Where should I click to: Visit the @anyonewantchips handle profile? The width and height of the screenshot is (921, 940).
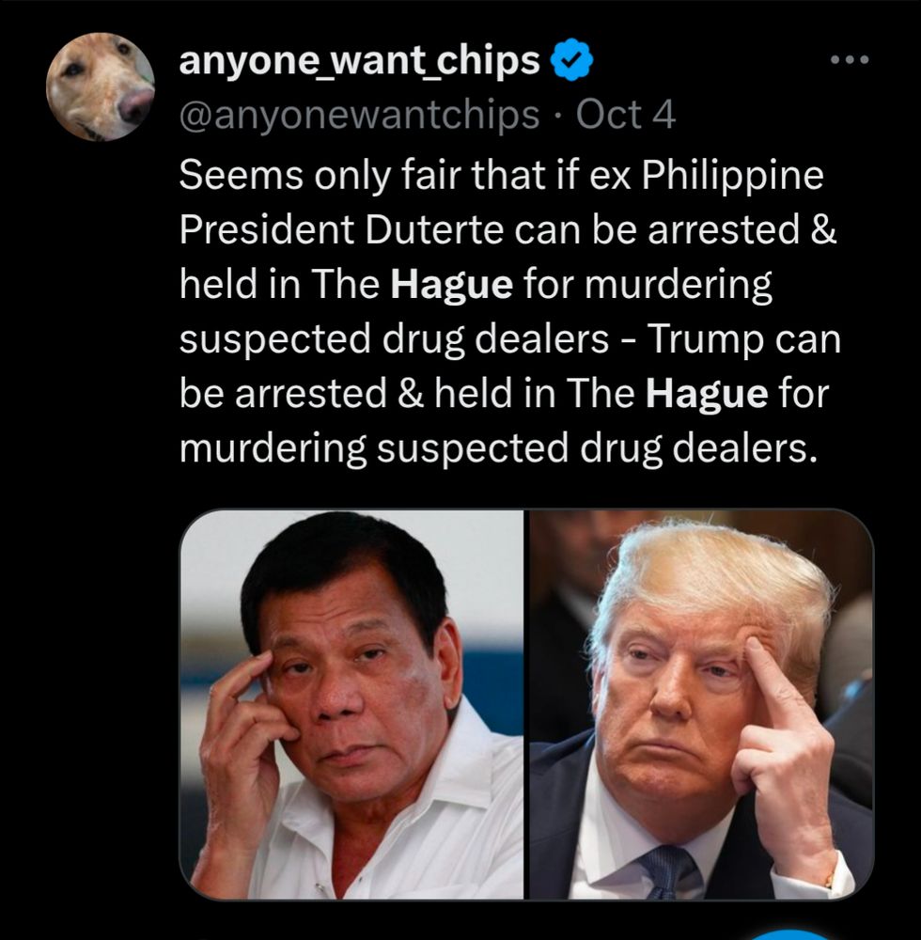pyautogui.click(x=359, y=115)
